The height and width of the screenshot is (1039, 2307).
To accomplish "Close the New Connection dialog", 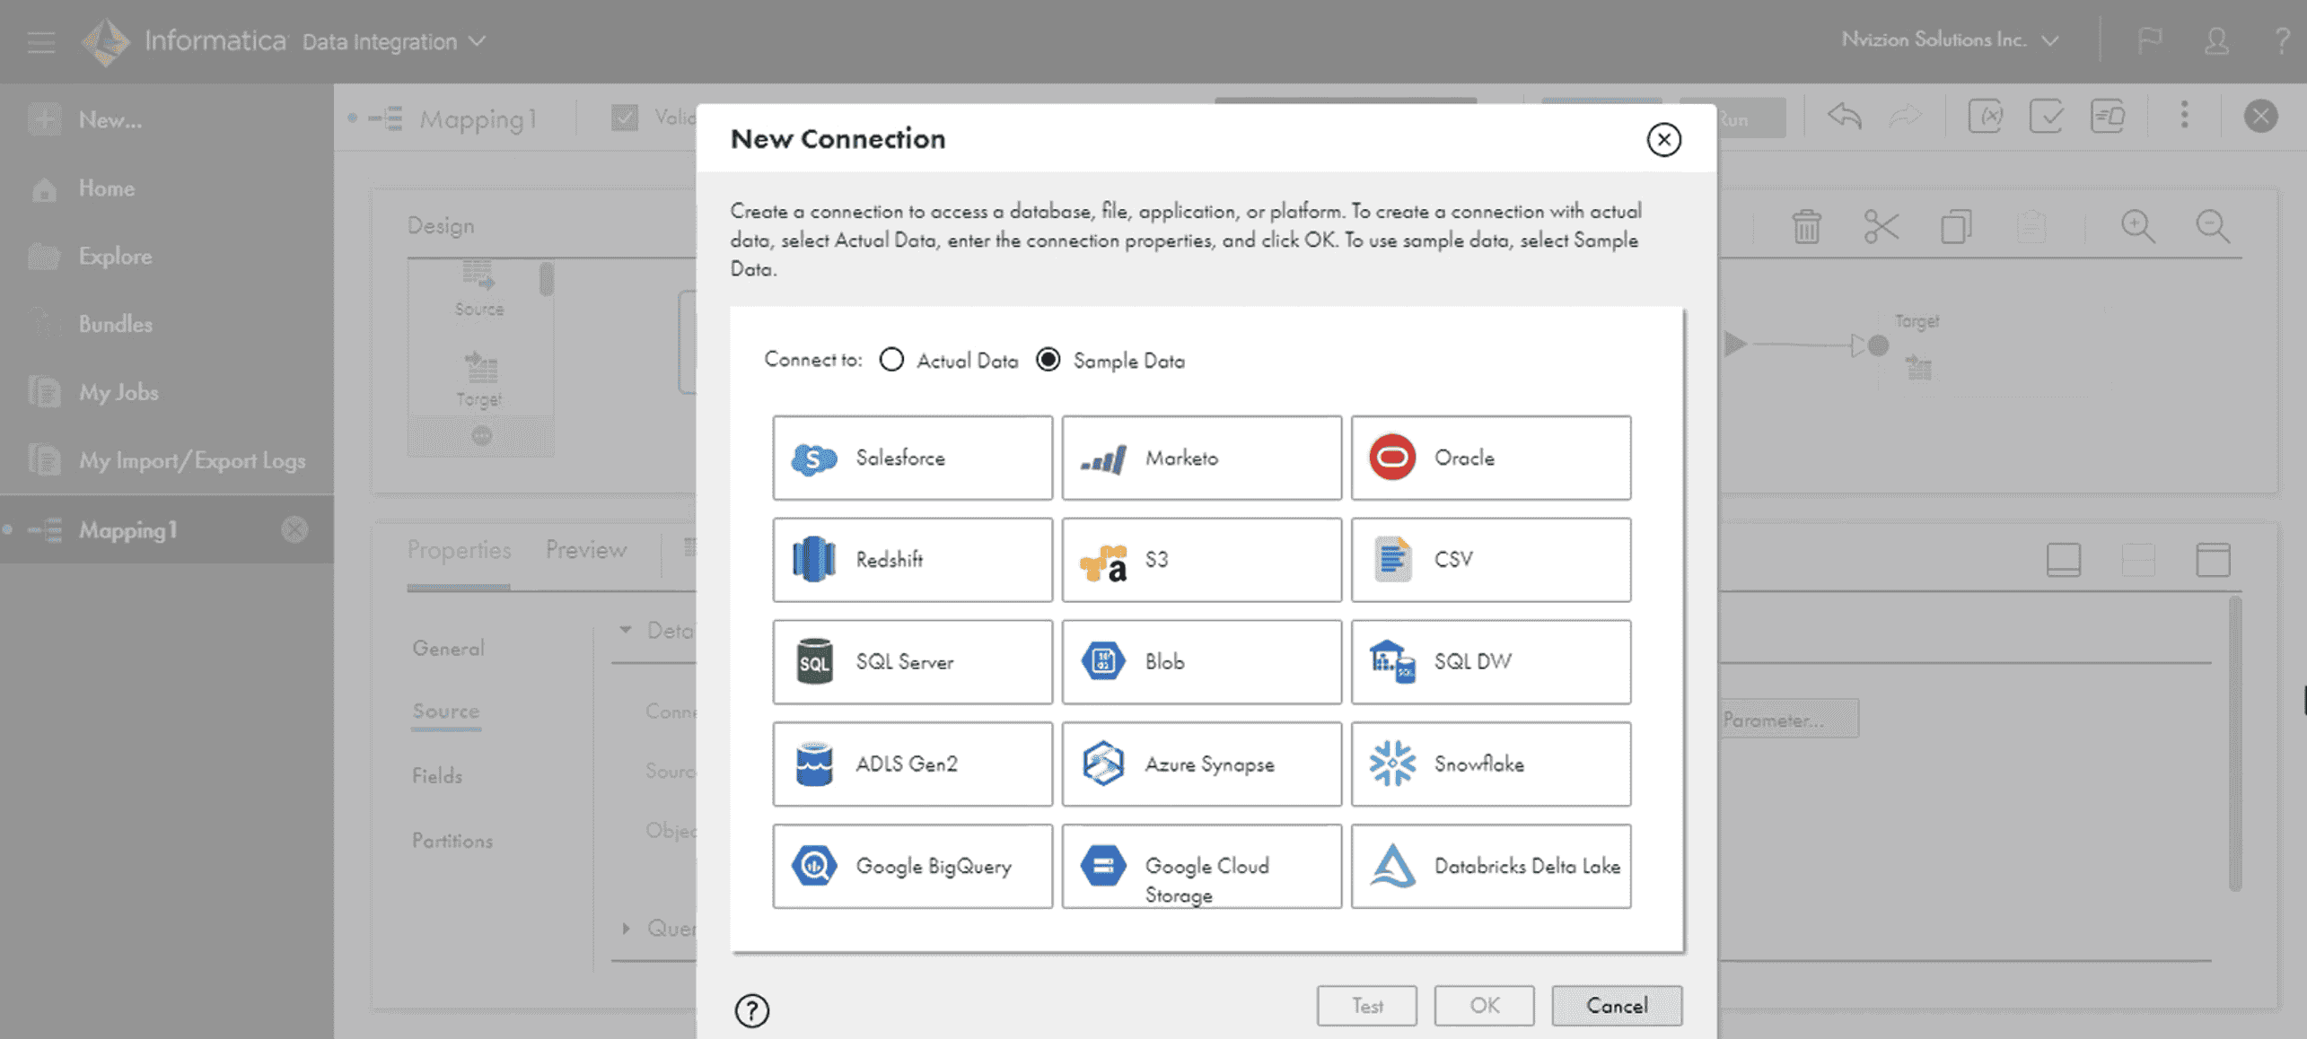I will tap(1663, 140).
